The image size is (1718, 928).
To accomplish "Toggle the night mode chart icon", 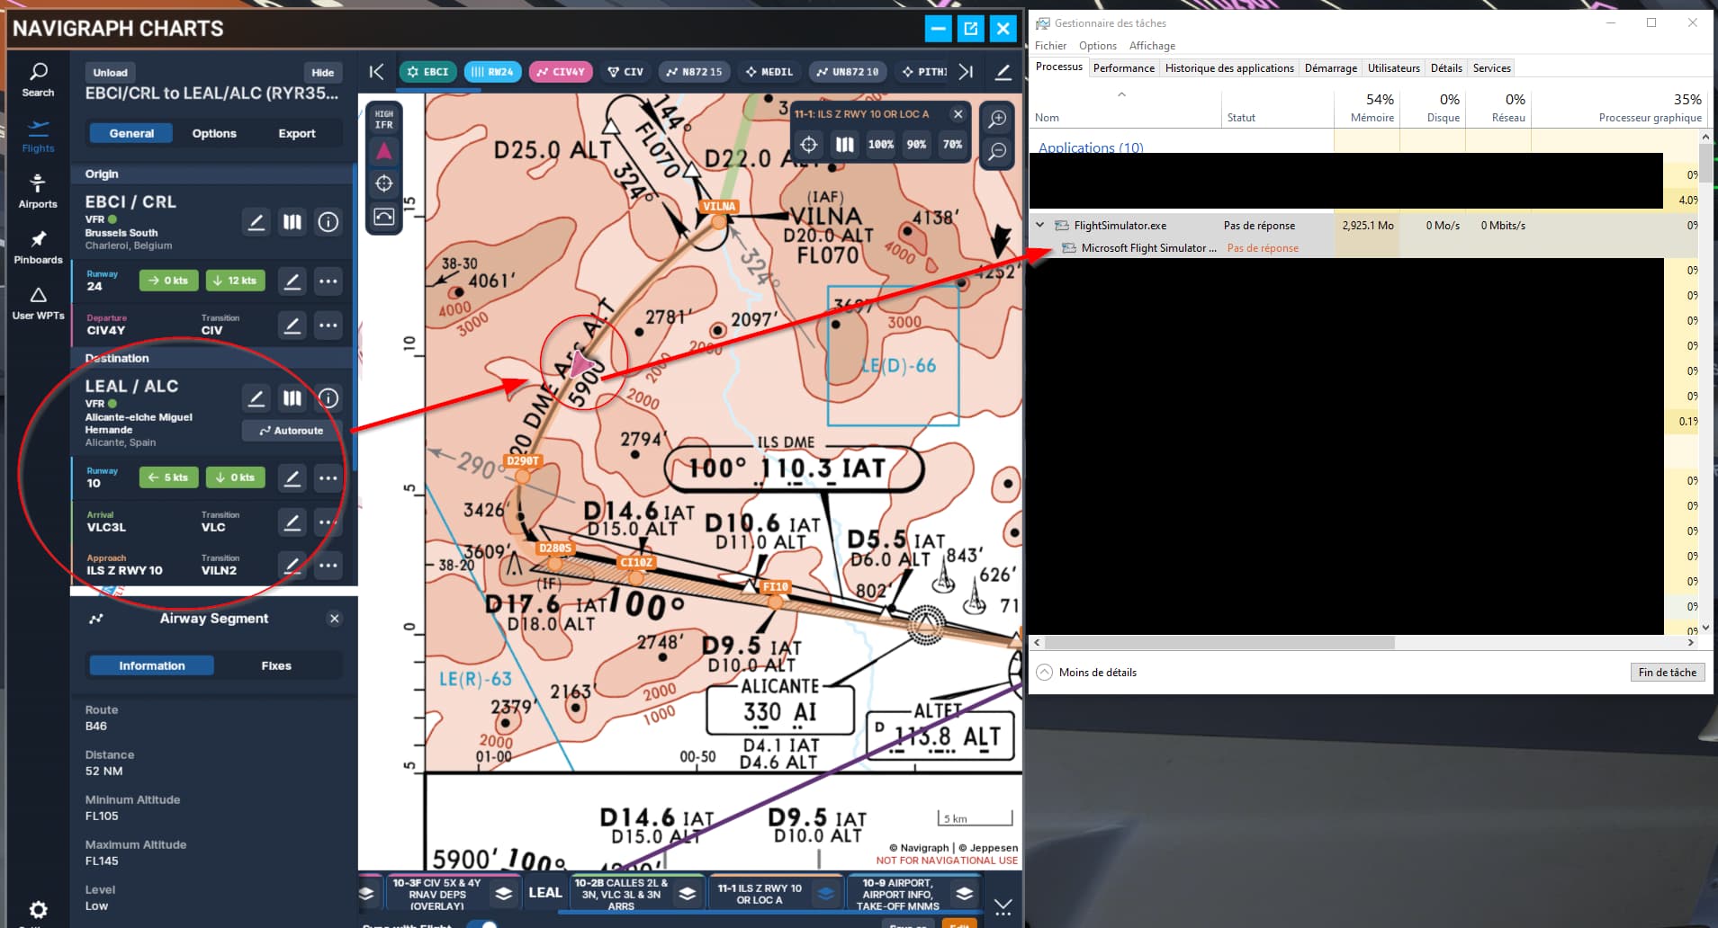I will click(383, 215).
